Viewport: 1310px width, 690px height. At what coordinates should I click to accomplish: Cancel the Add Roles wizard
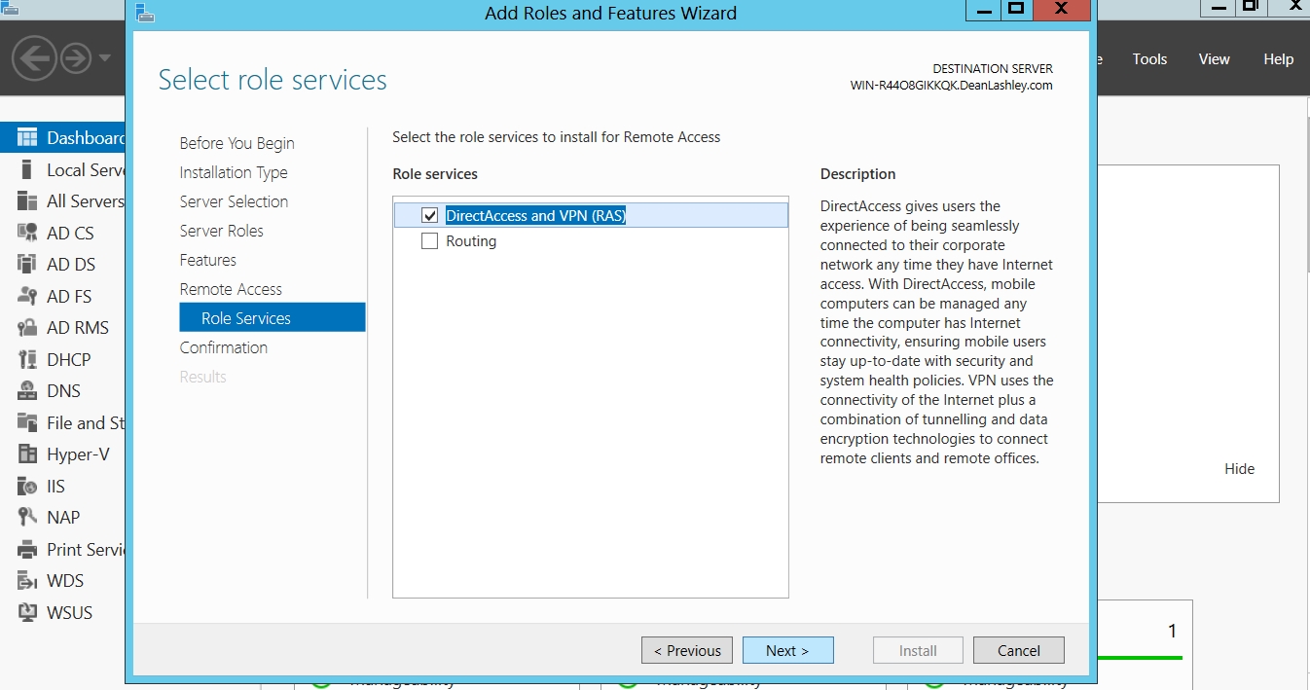point(1018,650)
